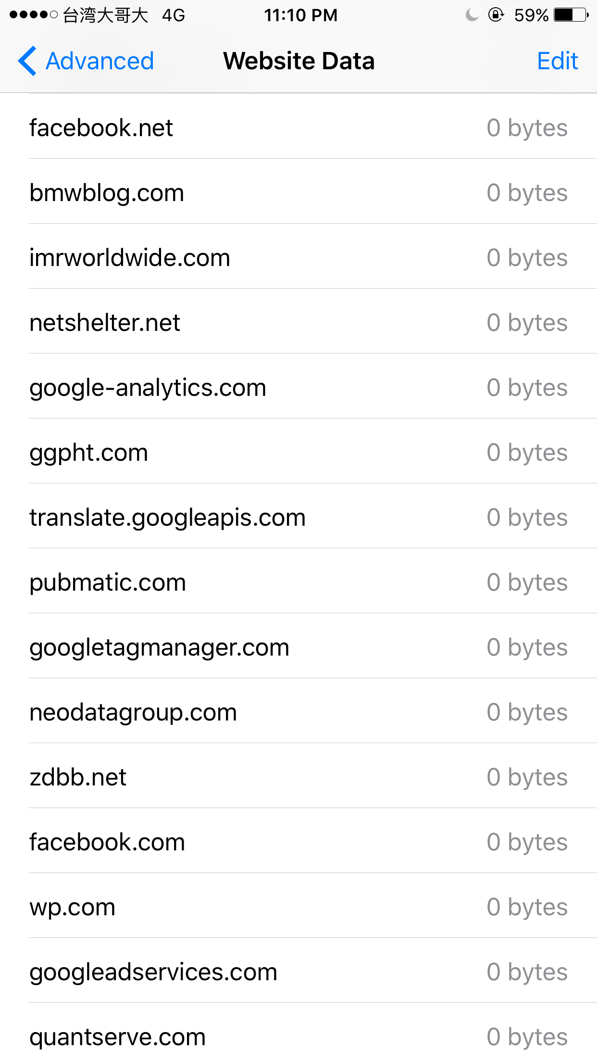Select the neodatagroup.com row
597x1062 pixels.
[x=298, y=712]
